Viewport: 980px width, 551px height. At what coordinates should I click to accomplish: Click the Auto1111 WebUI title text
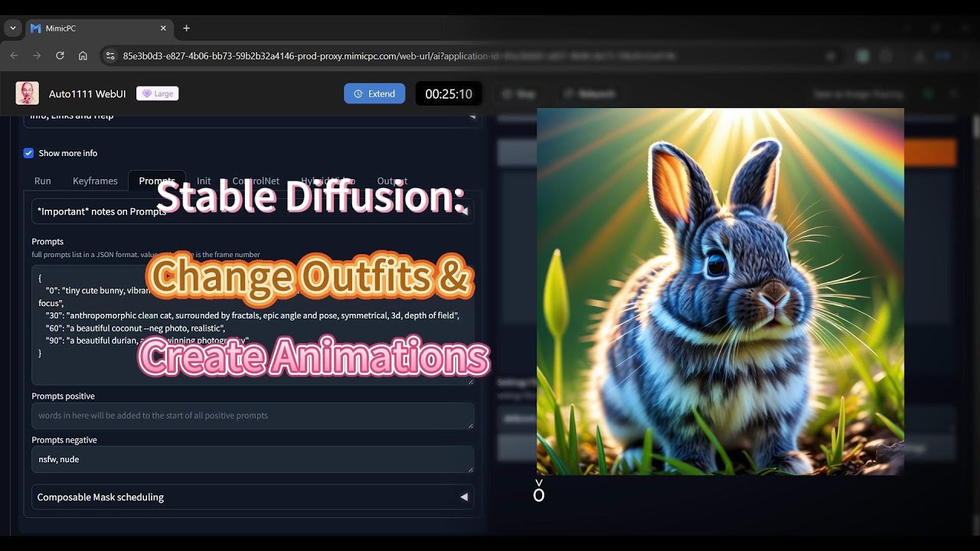pos(87,93)
